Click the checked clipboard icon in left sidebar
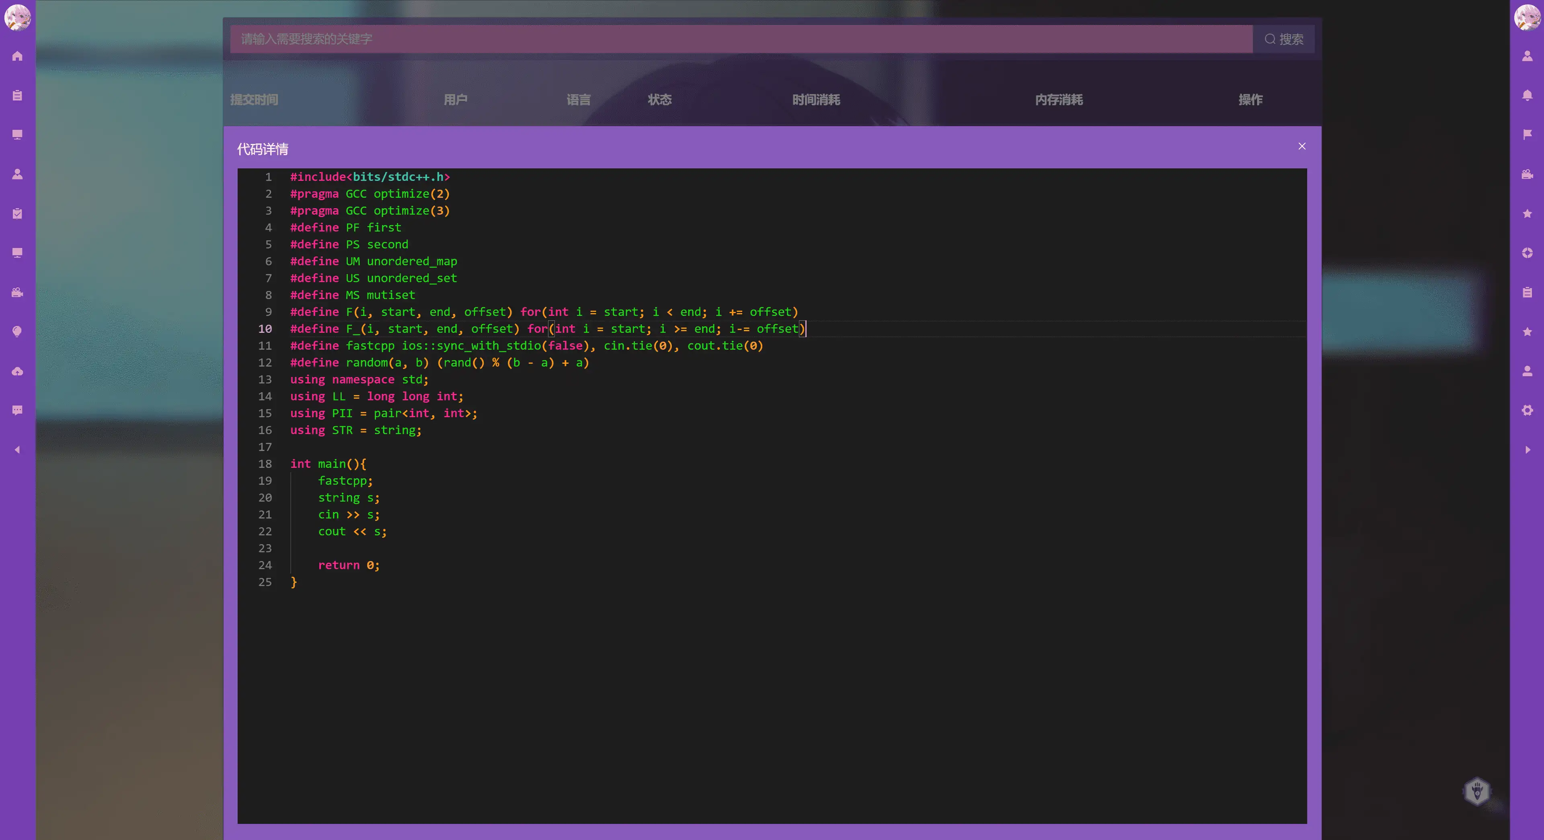 (17, 213)
